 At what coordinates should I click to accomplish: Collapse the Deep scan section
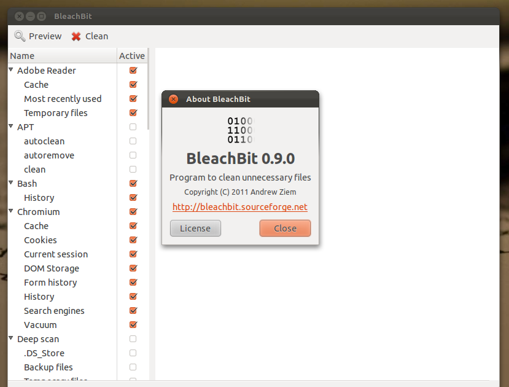(x=10, y=338)
